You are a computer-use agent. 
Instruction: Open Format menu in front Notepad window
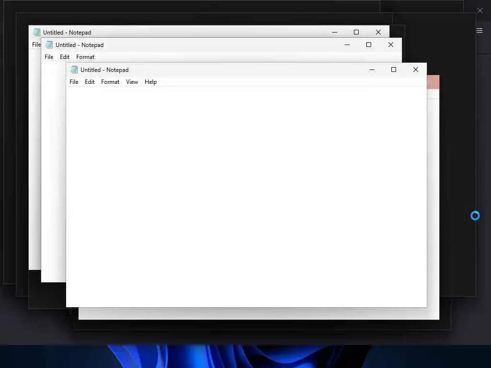(x=110, y=82)
